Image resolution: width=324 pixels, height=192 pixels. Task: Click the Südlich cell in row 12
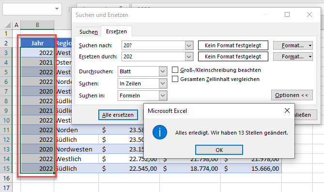point(76,140)
